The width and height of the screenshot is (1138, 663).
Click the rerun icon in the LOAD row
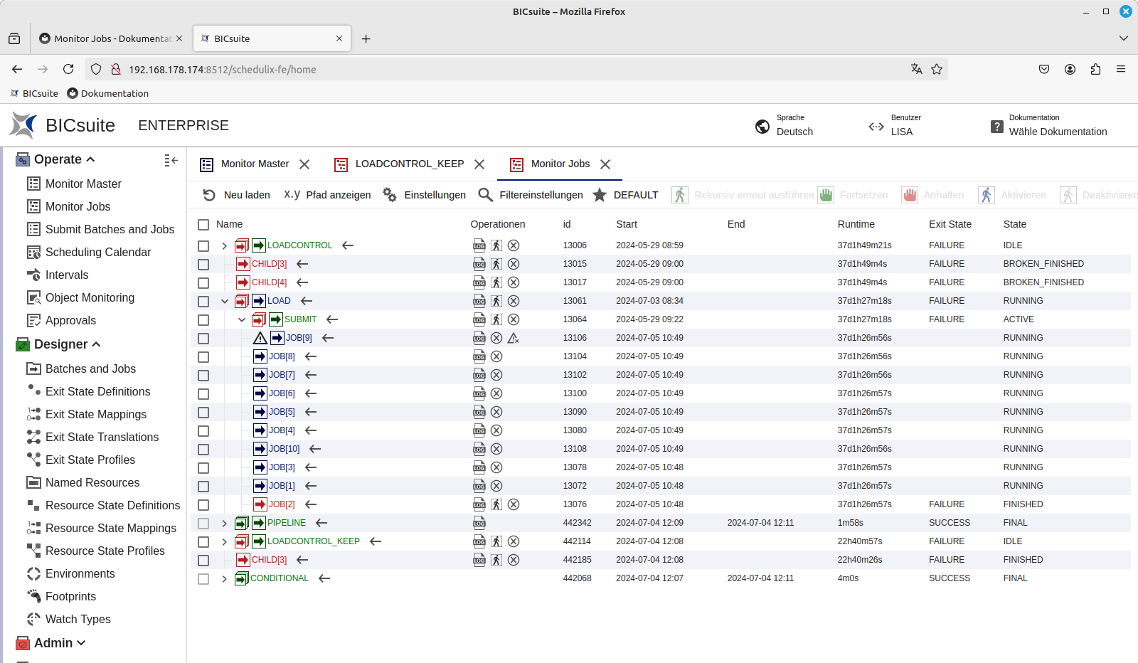(x=496, y=301)
